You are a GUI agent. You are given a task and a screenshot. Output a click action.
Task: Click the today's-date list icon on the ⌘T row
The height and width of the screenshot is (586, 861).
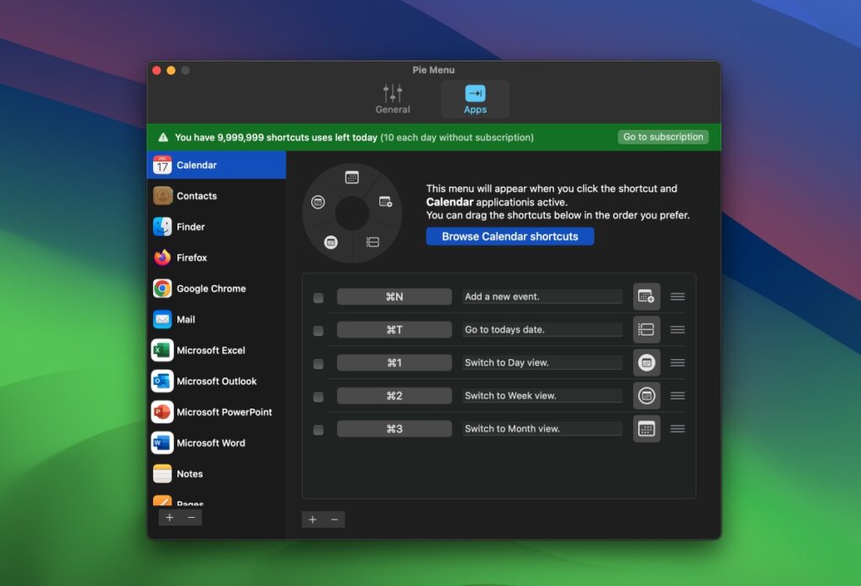coord(646,329)
